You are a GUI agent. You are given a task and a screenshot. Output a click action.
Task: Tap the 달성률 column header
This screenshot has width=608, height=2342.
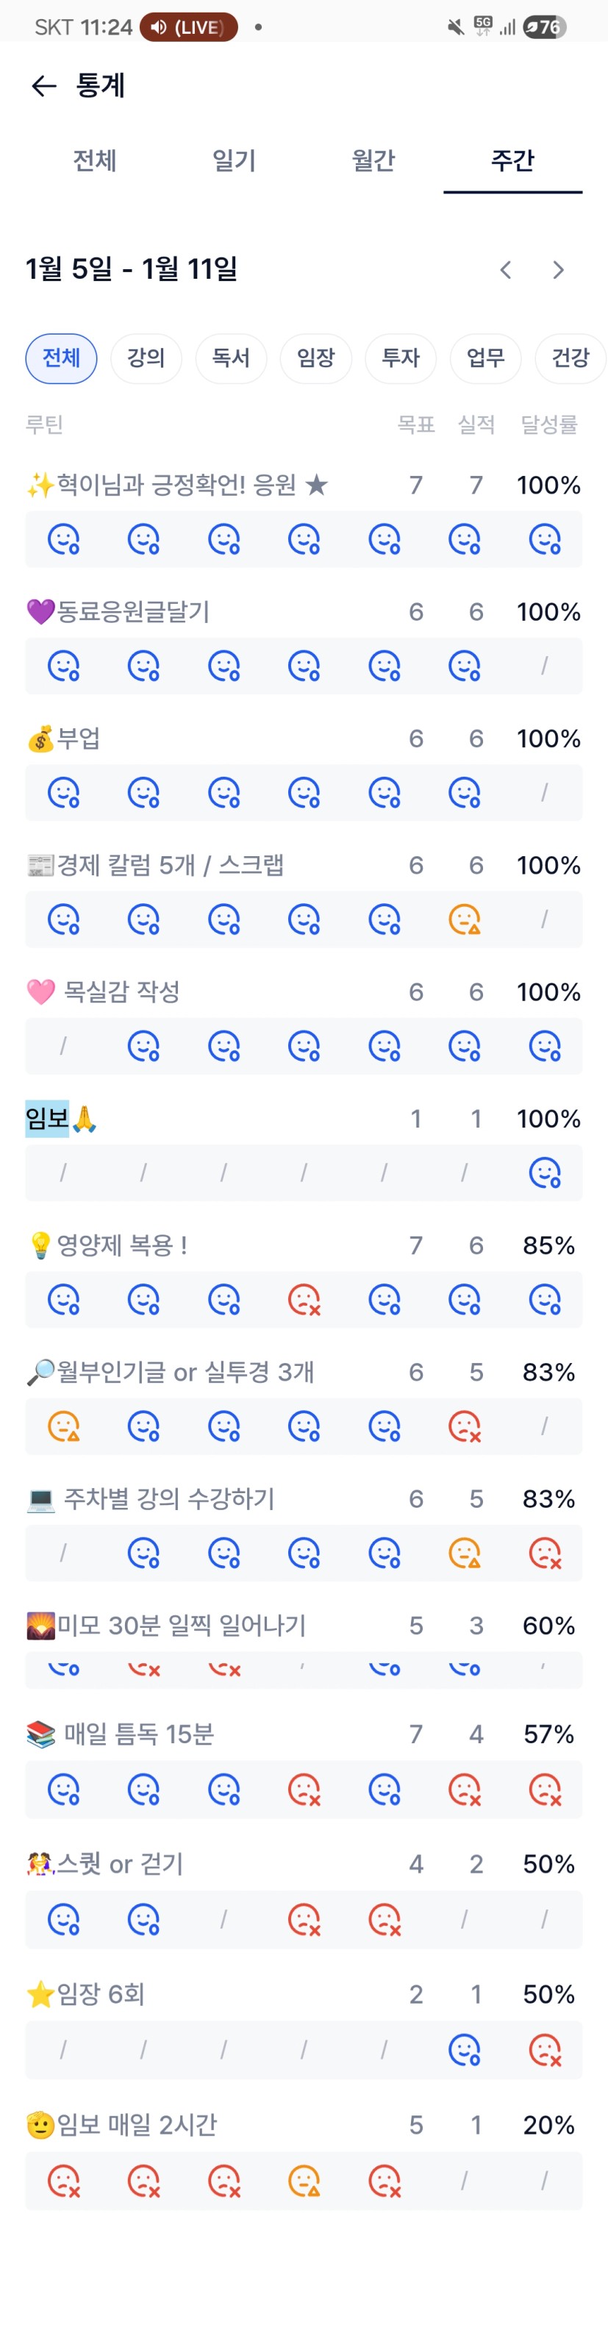tap(548, 424)
